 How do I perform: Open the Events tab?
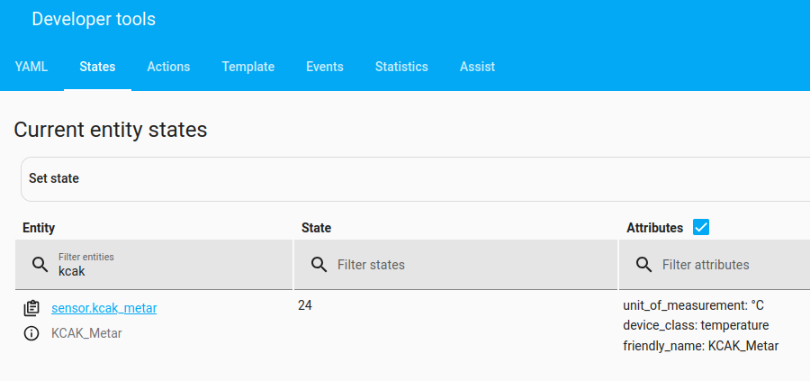(324, 67)
